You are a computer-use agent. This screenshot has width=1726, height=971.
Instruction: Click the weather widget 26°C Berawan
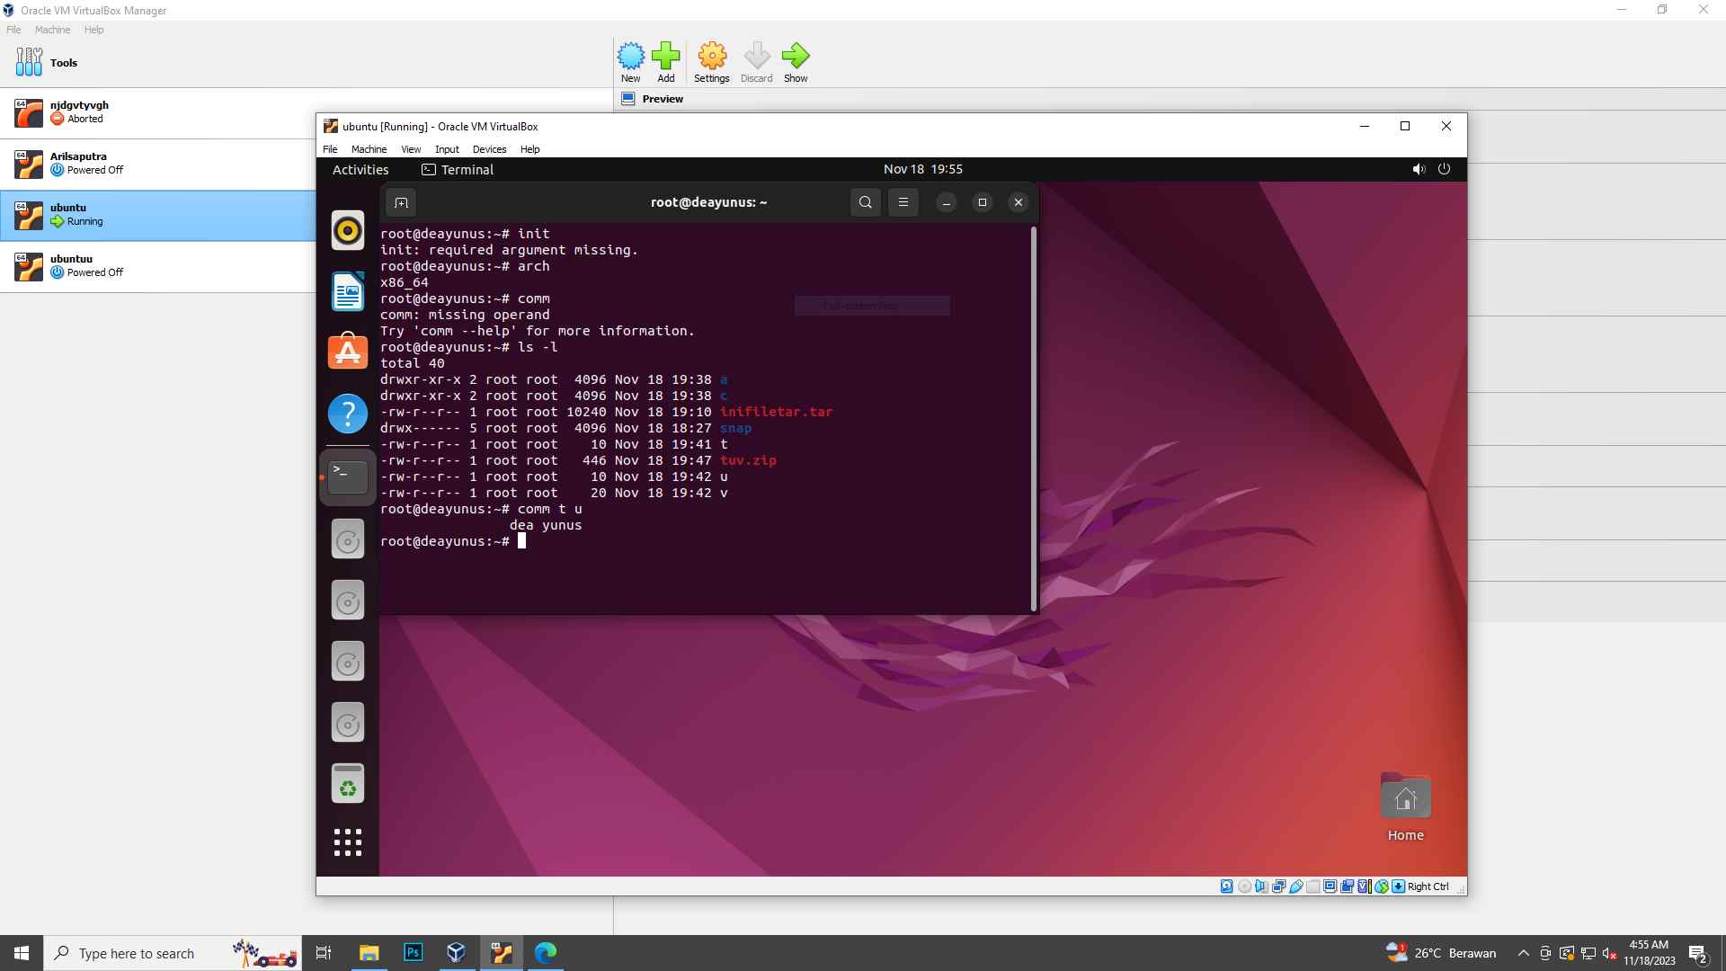(1441, 953)
